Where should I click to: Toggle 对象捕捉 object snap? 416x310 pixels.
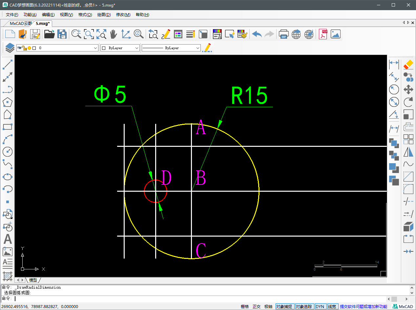click(284, 306)
